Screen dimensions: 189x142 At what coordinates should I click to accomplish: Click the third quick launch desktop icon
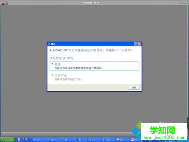click(26, 139)
